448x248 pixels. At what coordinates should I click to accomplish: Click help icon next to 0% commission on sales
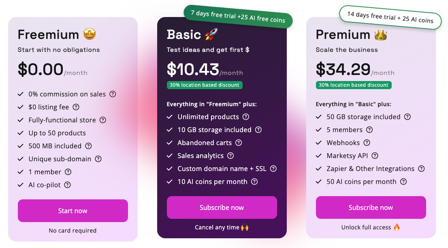point(113,94)
